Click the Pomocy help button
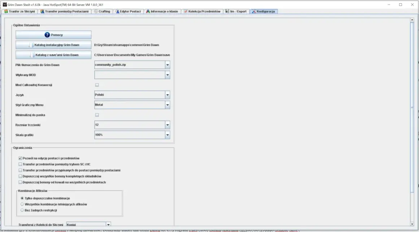Viewport: 419px width, 232px height. [53, 35]
